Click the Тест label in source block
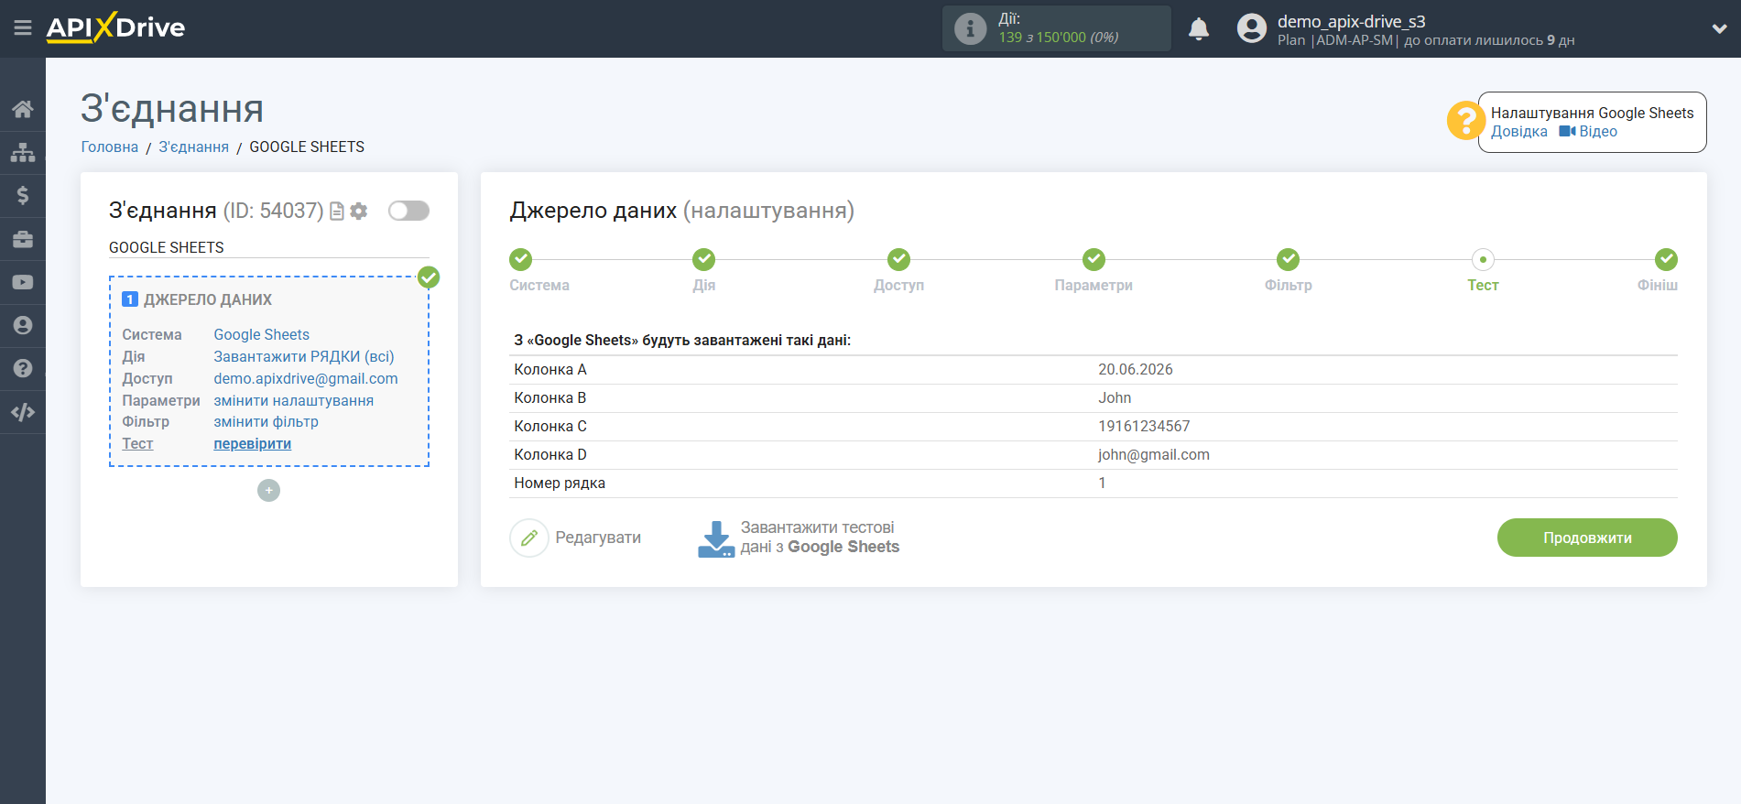Image resolution: width=1741 pixels, height=804 pixels. click(137, 444)
